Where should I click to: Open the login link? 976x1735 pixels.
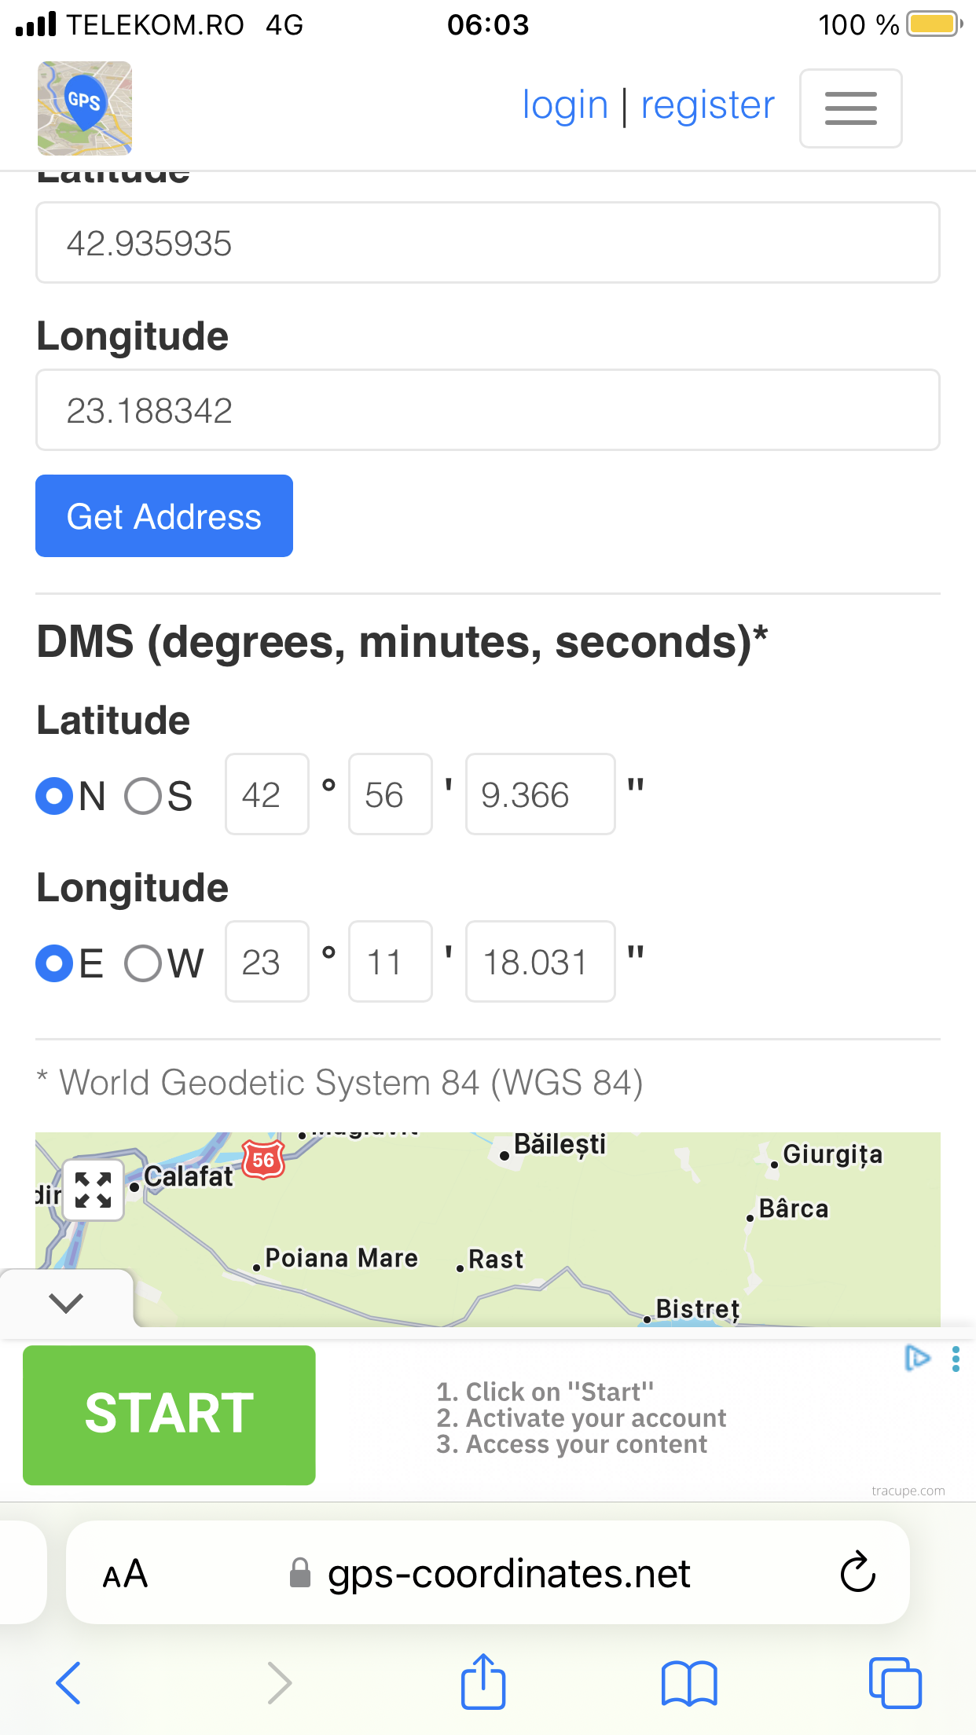[x=565, y=105]
